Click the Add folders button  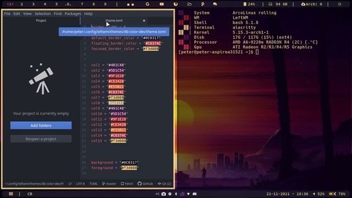point(41,125)
